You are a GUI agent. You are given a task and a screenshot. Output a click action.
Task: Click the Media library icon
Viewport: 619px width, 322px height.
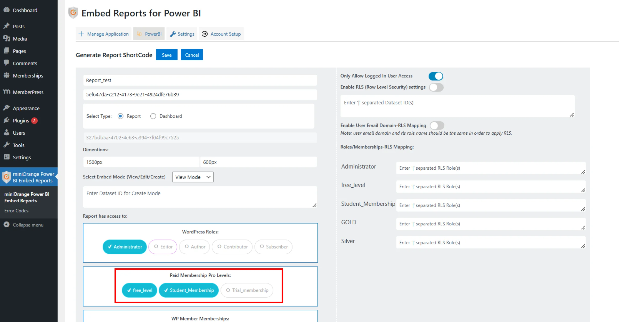[7, 38]
